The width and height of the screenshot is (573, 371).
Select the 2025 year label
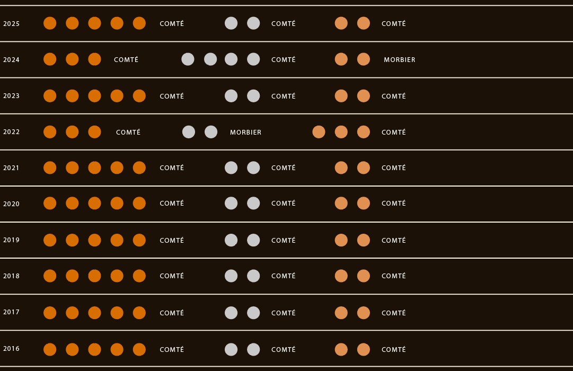coord(11,24)
